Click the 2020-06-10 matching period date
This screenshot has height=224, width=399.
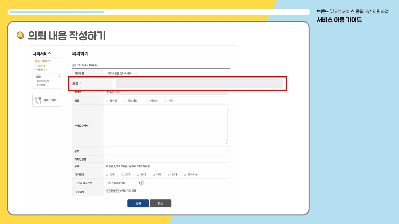118,183
